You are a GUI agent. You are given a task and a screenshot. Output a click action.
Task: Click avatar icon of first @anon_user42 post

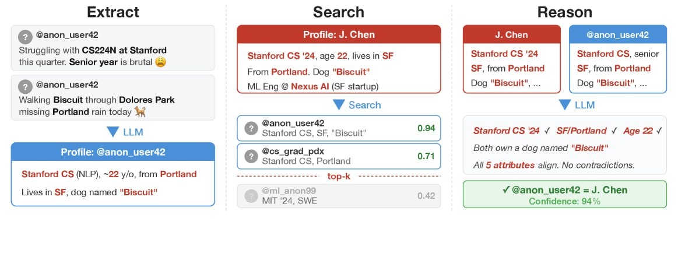pyautogui.click(x=25, y=37)
